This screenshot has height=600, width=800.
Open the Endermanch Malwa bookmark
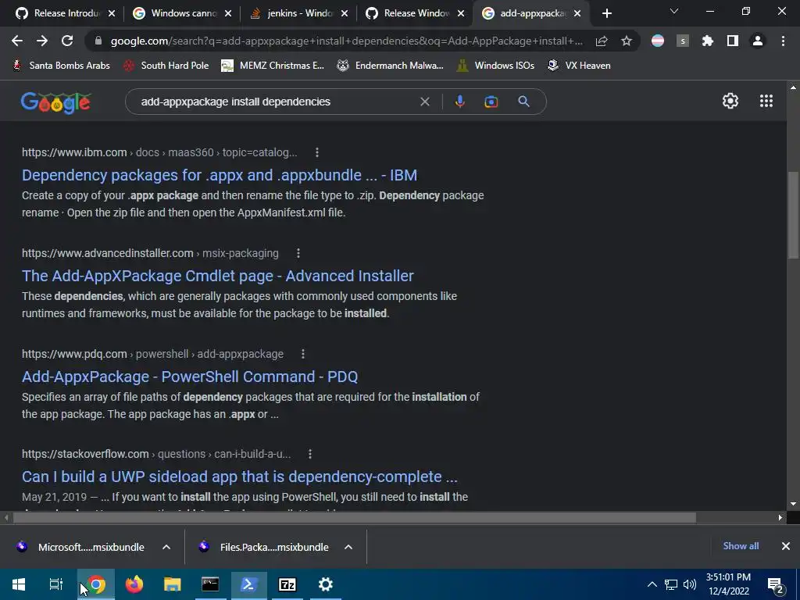[x=391, y=66]
